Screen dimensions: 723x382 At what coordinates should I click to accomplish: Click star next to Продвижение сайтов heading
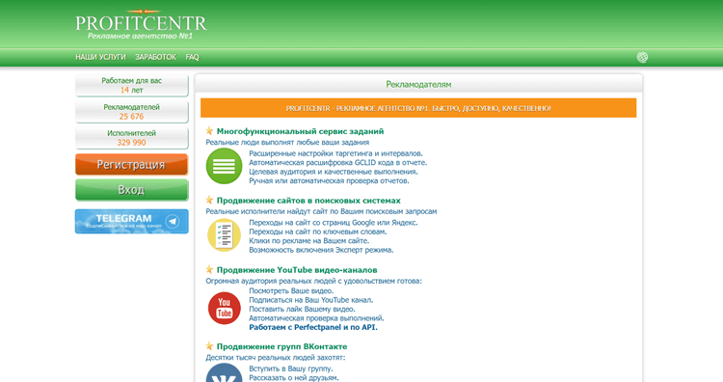(209, 201)
